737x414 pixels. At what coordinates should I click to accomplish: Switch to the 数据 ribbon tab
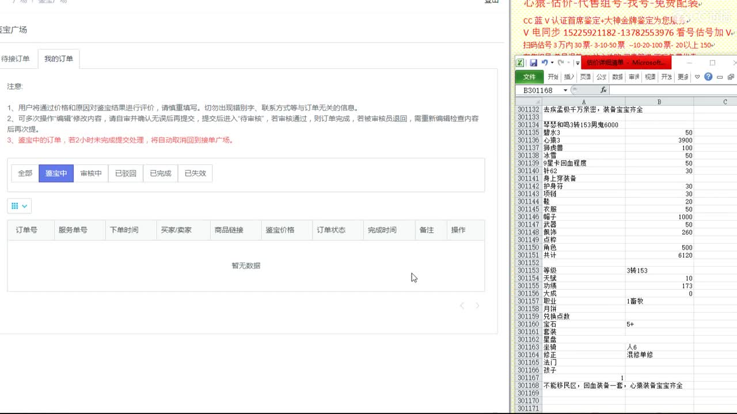pyautogui.click(x=618, y=77)
